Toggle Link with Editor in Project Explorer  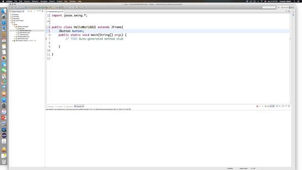coord(31,11)
